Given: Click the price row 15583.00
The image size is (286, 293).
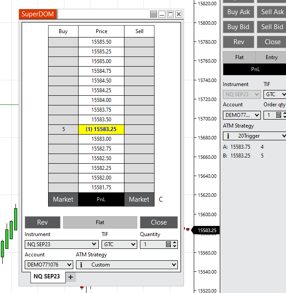Looking at the screenshot, I should click(x=101, y=139).
